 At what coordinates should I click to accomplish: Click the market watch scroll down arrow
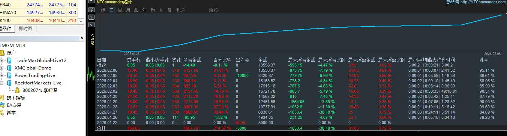pyautogui.click(x=81, y=21)
